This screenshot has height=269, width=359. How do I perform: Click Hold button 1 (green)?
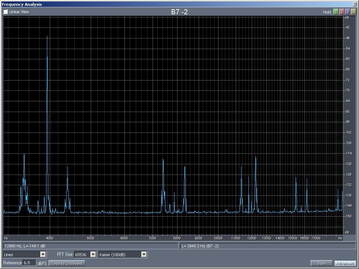336,12
